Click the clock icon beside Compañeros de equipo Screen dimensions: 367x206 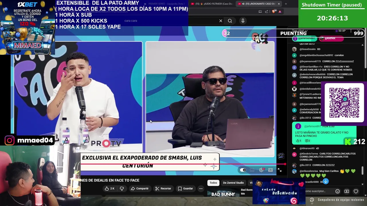click(312, 200)
